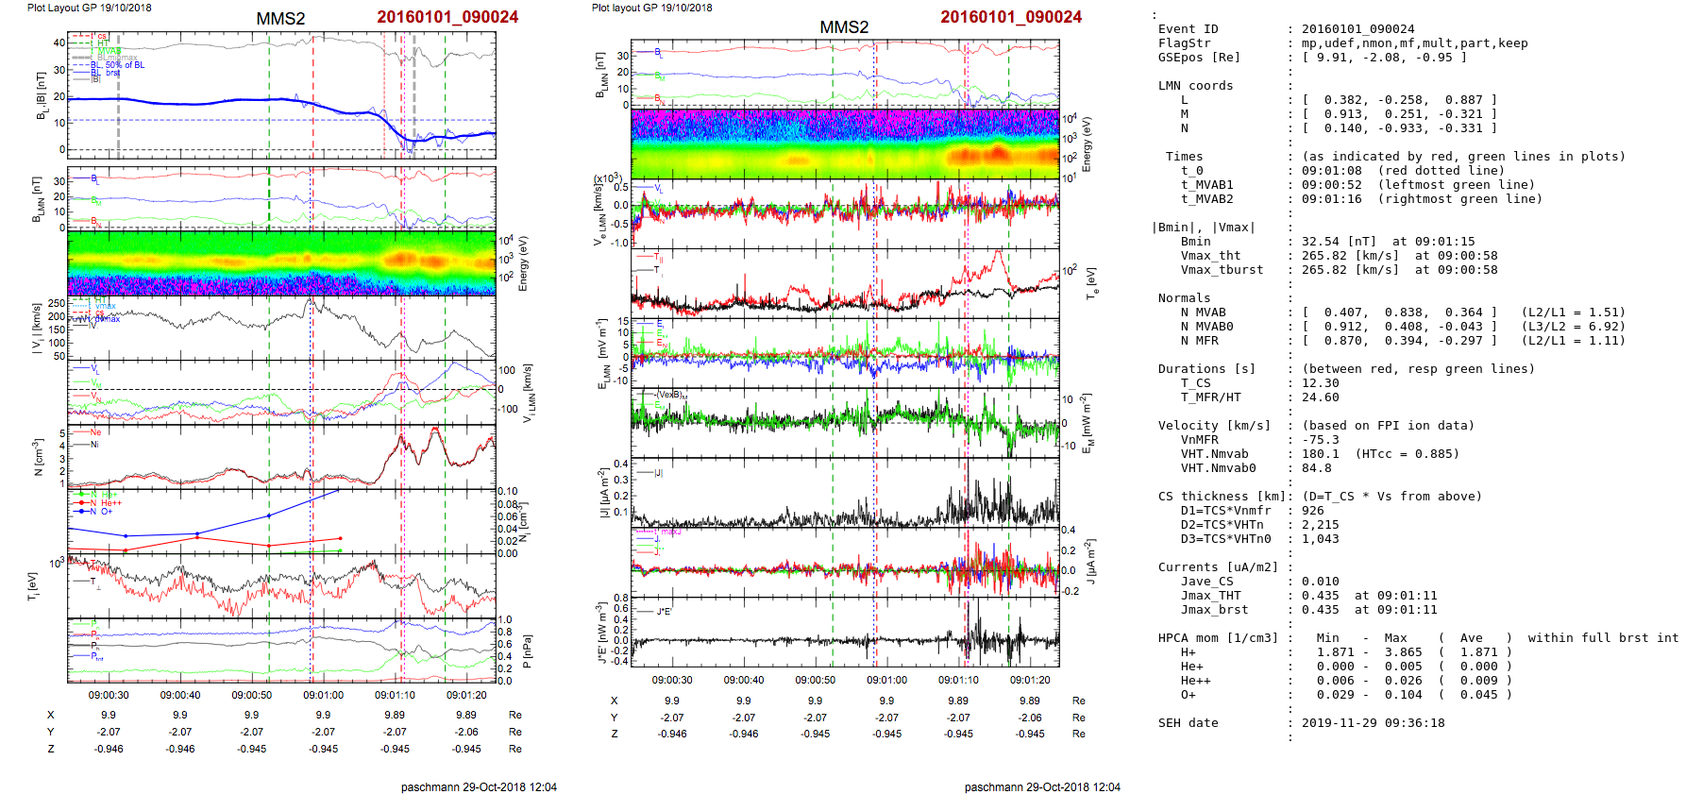
Task: Click the 'Plot Layout GP 19/10/2018' header top-left
Action: 89,8
